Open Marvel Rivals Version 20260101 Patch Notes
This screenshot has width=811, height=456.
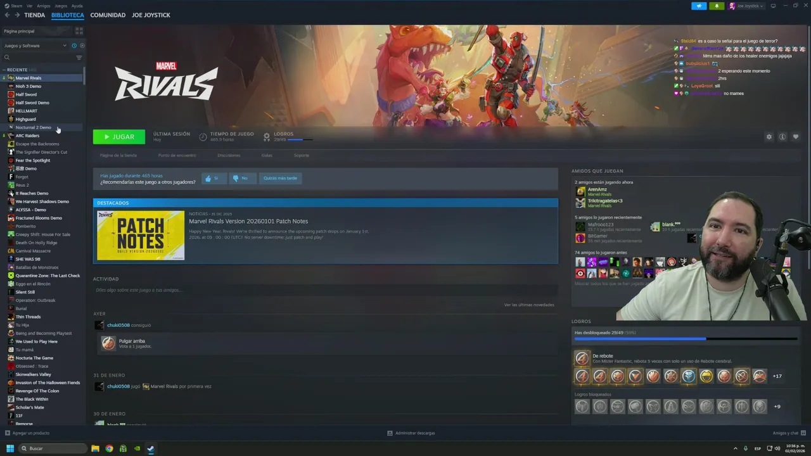[248, 221]
